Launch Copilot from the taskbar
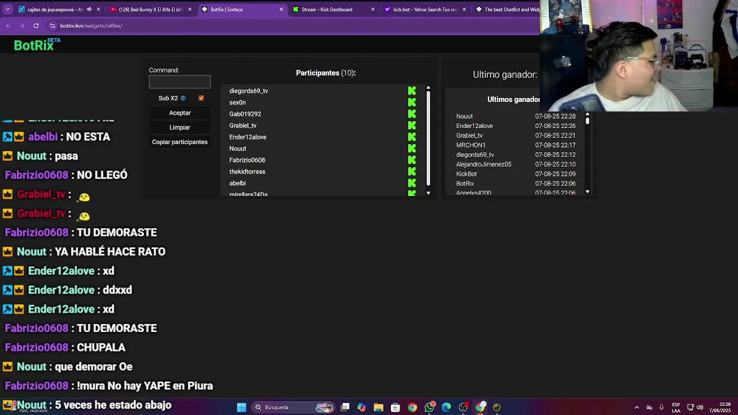The height and width of the screenshot is (415, 738). [362, 408]
